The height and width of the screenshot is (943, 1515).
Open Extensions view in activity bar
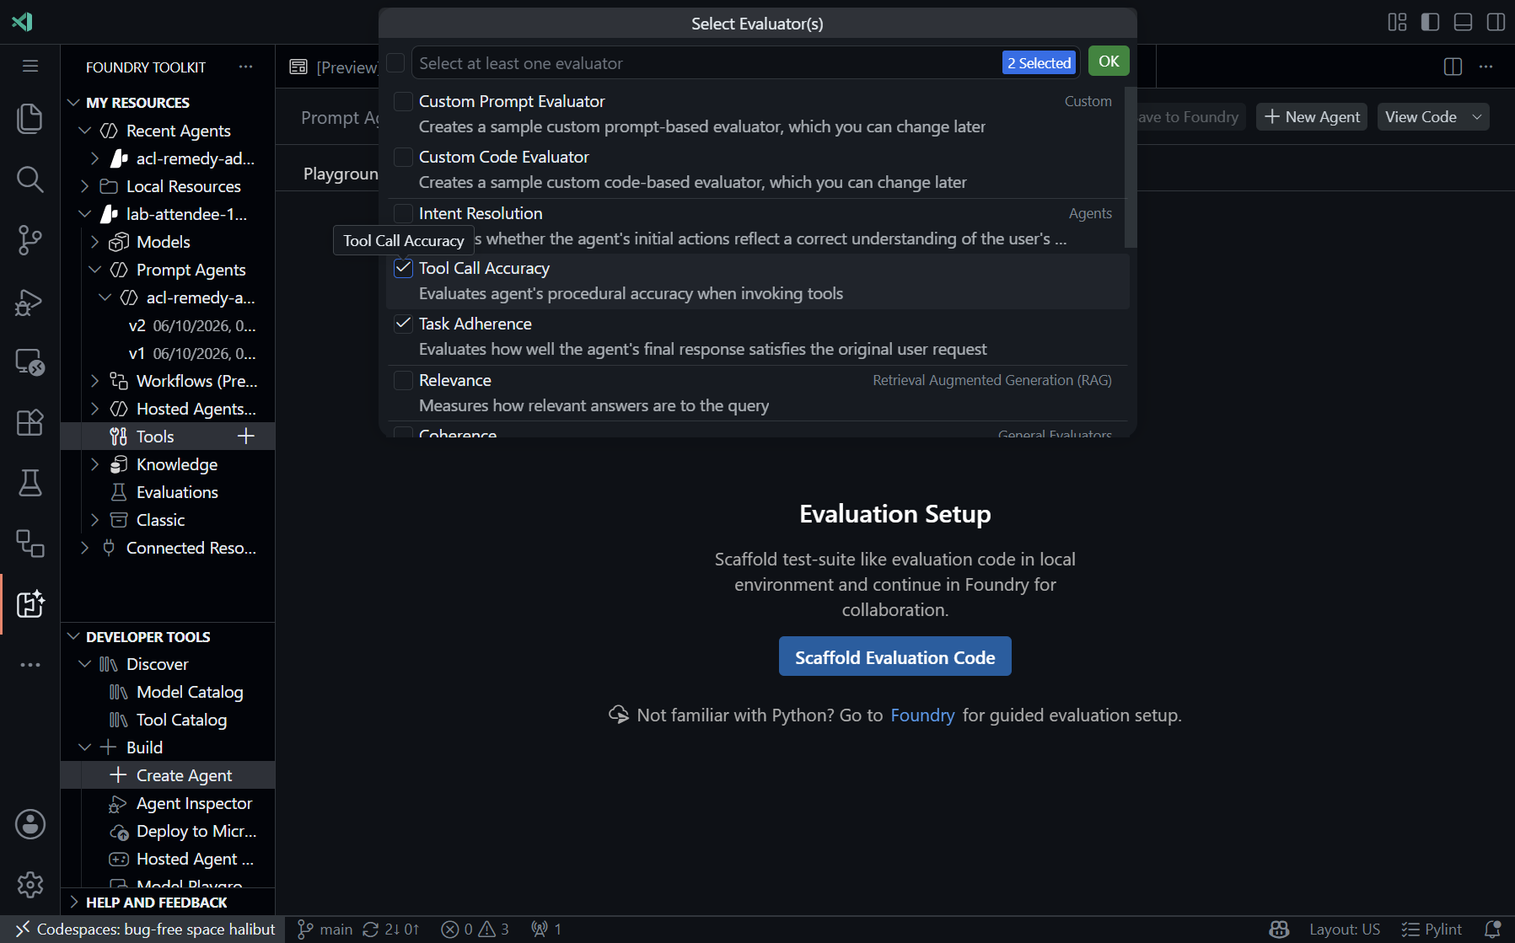click(30, 422)
